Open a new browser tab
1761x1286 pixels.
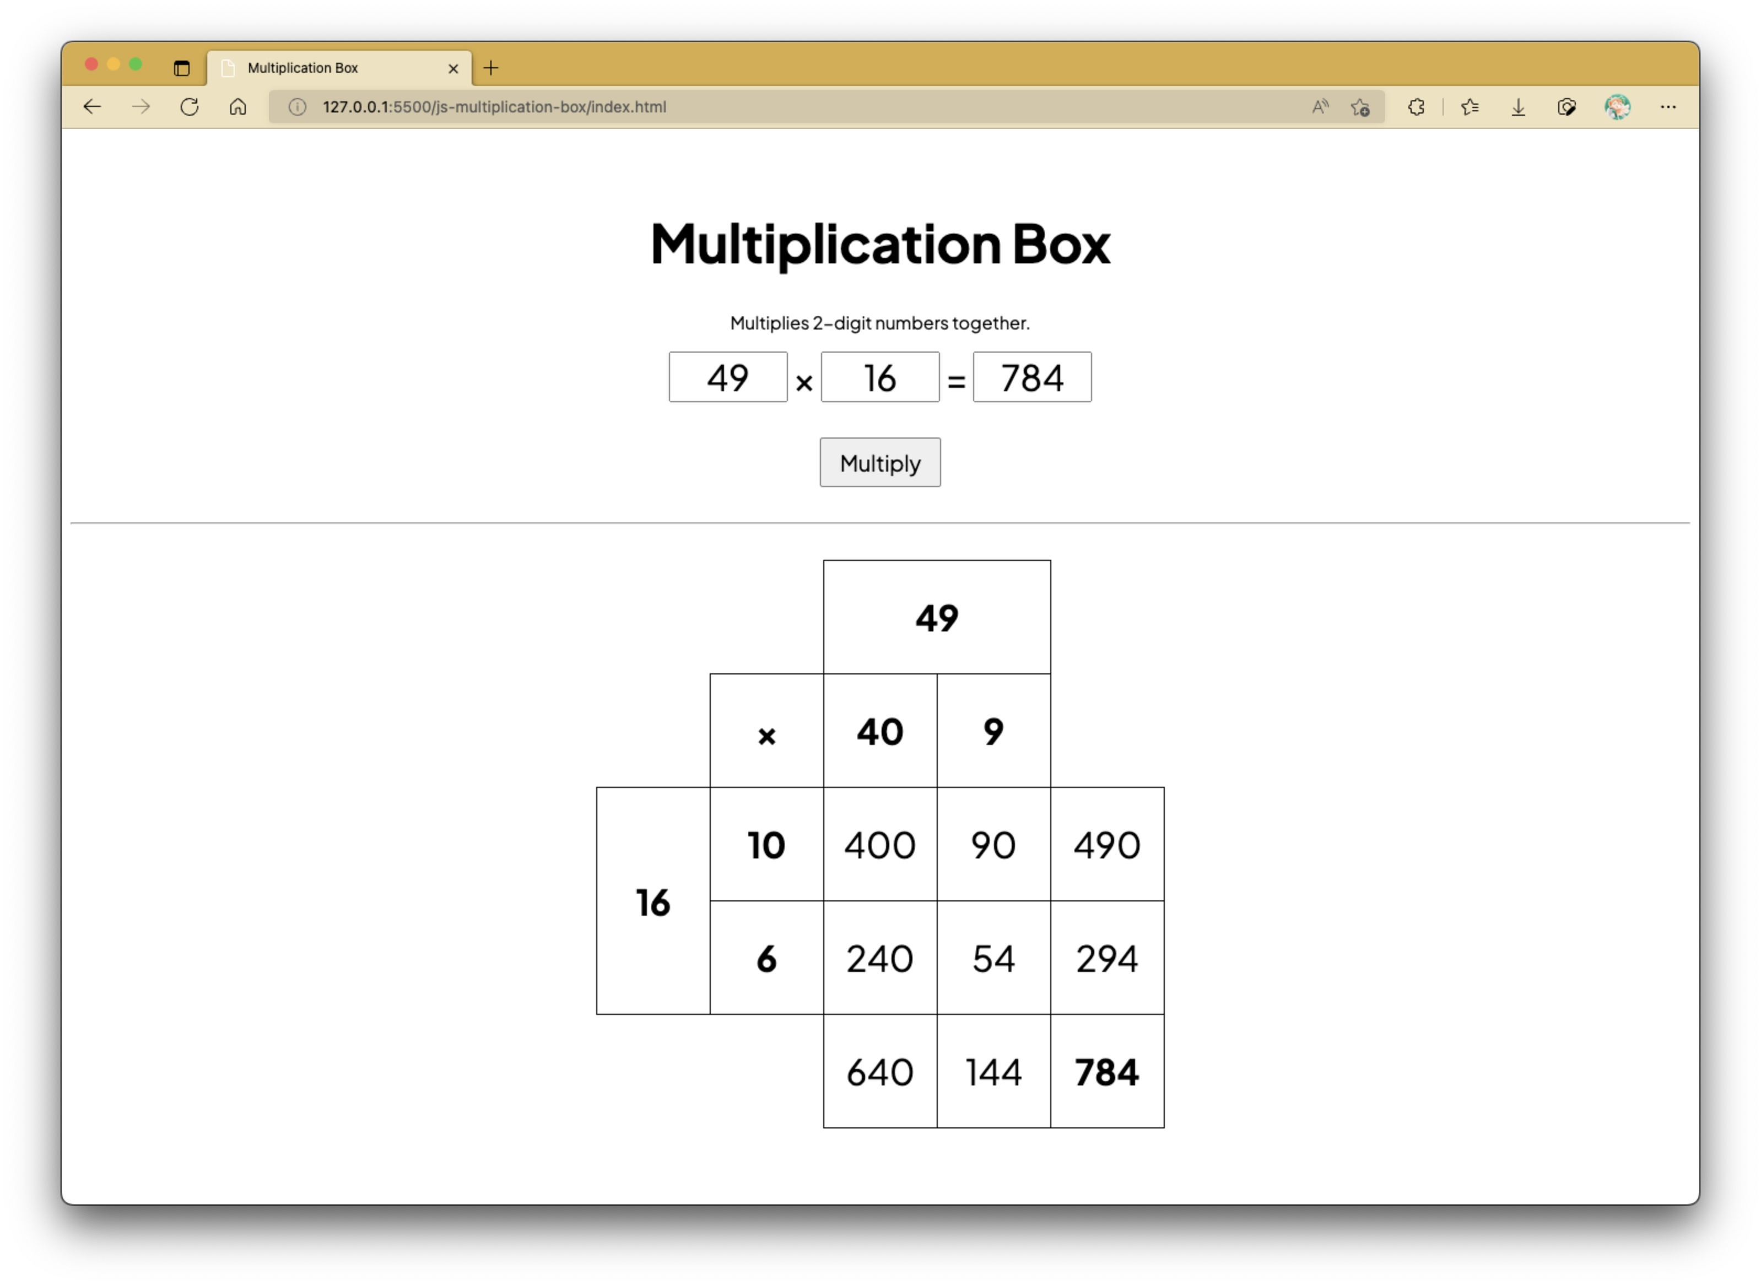[x=491, y=68]
